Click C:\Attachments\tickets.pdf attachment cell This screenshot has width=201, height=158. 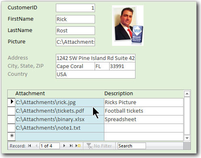click(59, 111)
